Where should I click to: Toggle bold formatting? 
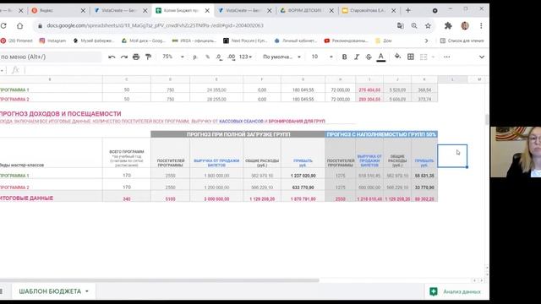click(344, 57)
